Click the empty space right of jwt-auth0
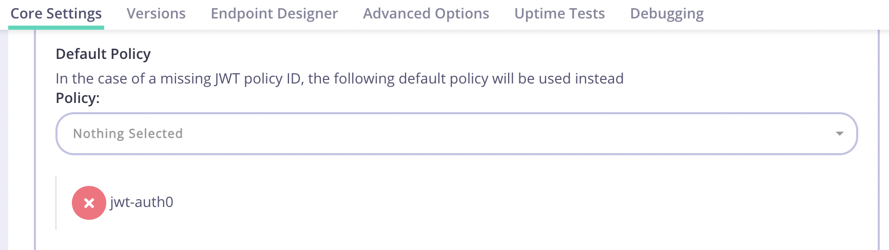The image size is (889, 250). (x=462, y=202)
